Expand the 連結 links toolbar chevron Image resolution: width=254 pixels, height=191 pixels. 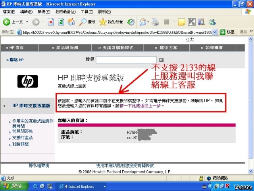[x=251, y=31]
